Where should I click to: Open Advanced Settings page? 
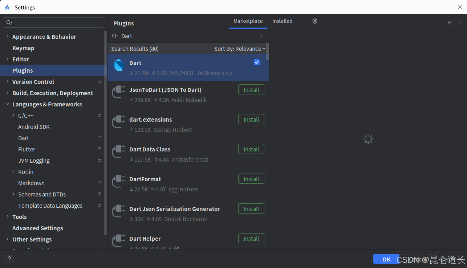(x=37, y=228)
